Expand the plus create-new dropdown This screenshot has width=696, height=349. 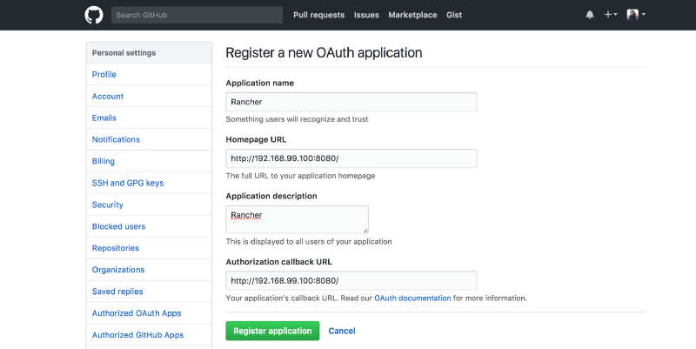611,15
